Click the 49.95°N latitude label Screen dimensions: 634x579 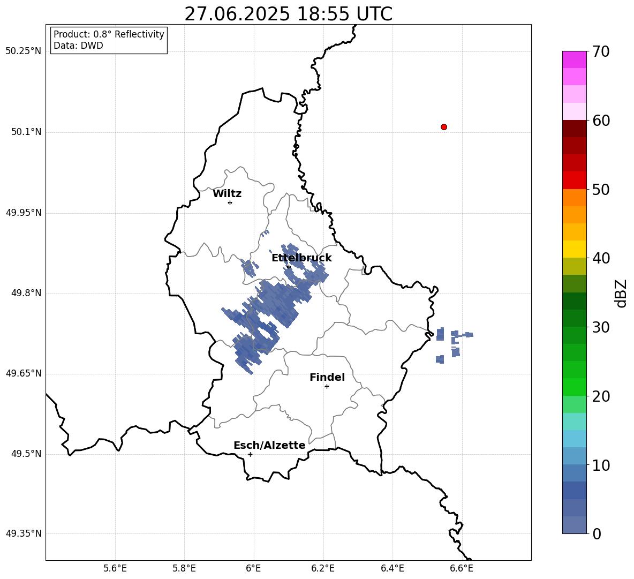point(24,213)
